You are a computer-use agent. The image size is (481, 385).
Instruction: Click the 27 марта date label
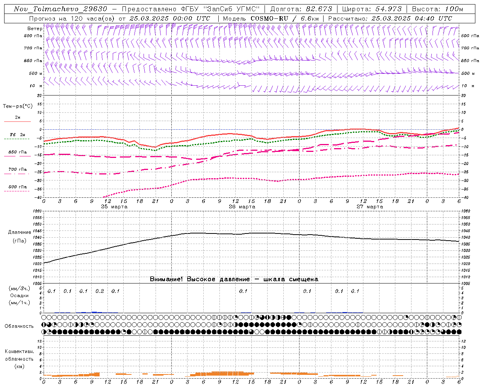[370, 206]
